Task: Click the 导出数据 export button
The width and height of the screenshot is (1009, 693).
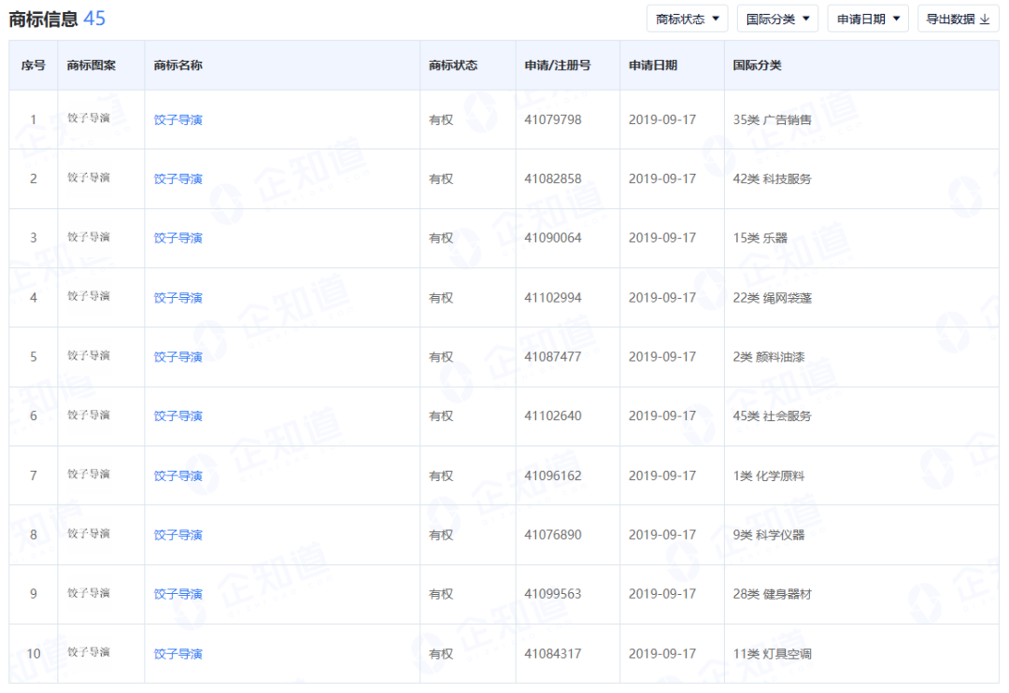Action: [958, 19]
